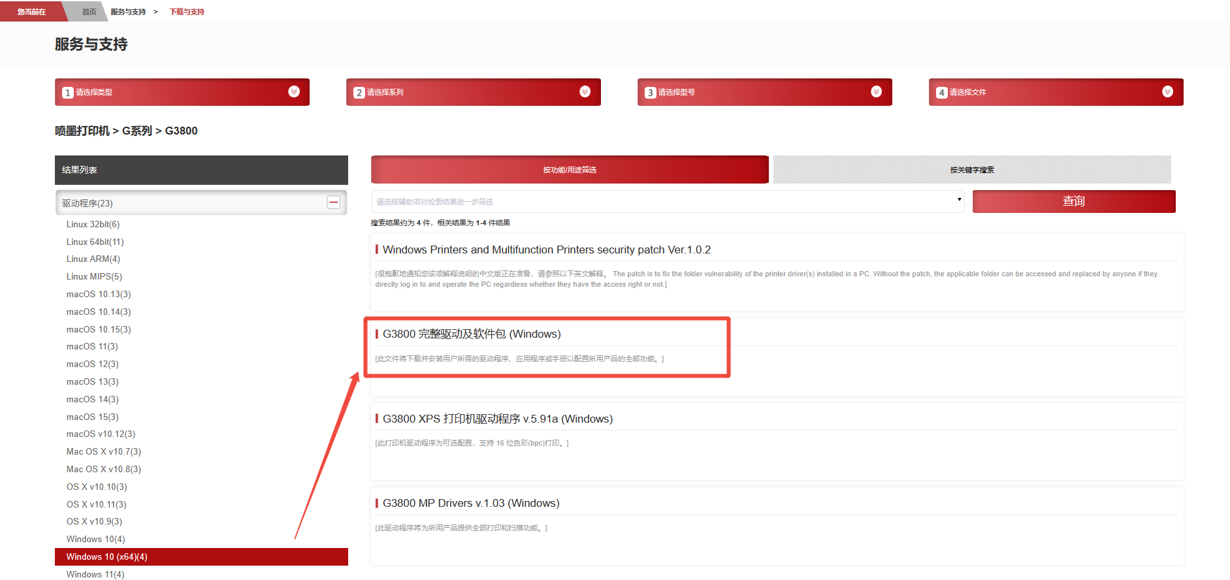This screenshot has width=1230, height=580.
Task: Select macOS 10.15(3) in list
Action: [99, 329]
